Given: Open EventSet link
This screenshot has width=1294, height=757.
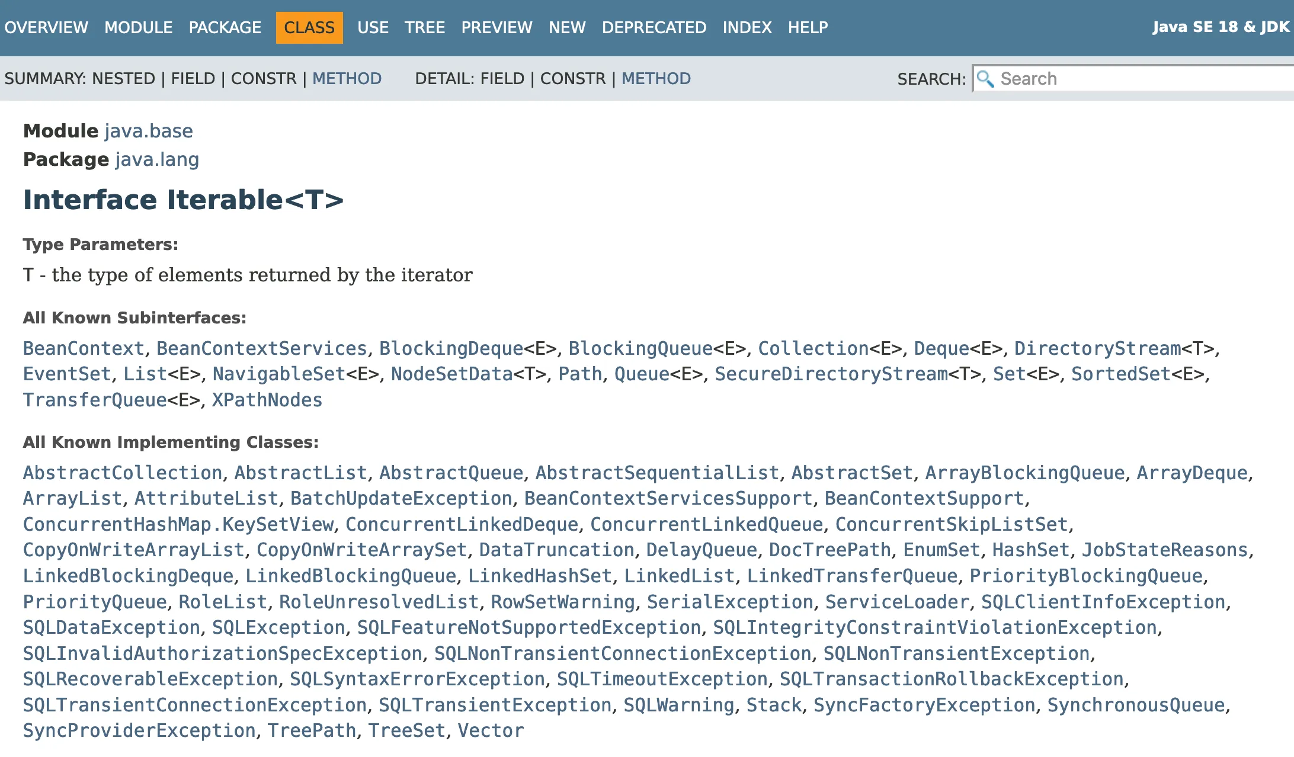Looking at the screenshot, I should pos(67,374).
